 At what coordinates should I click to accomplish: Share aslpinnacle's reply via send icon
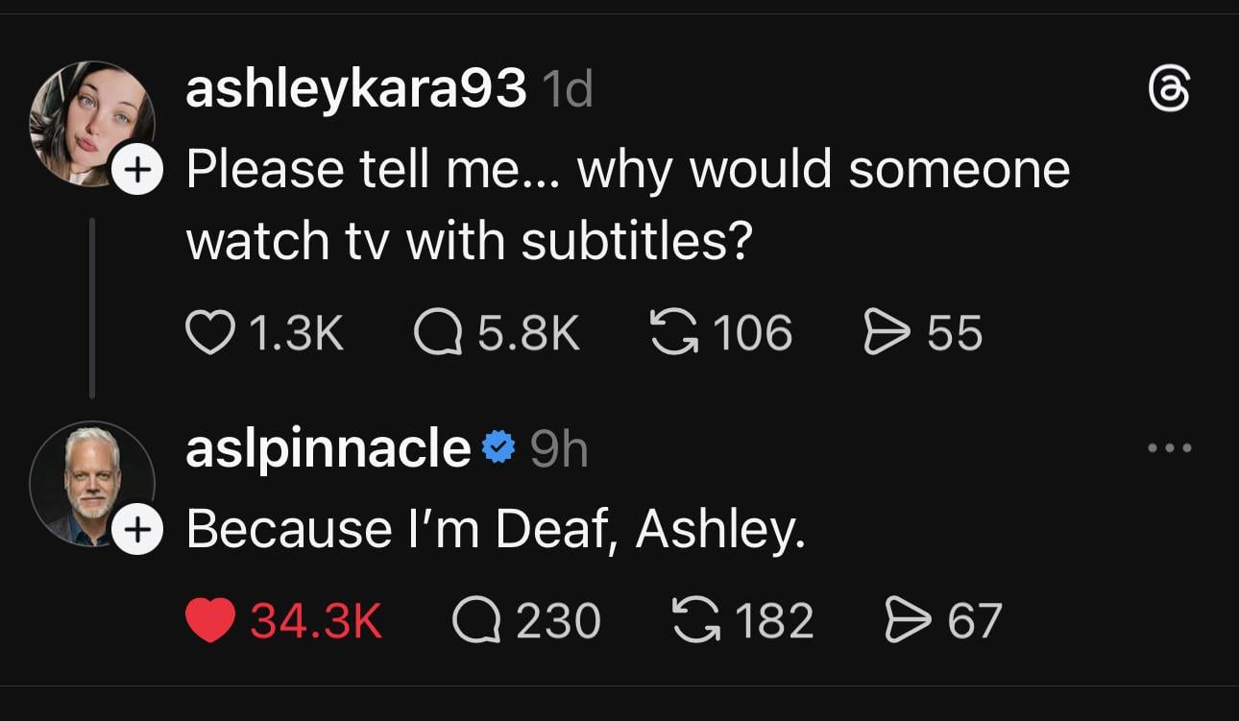pyautogui.click(x=908, y=619)
